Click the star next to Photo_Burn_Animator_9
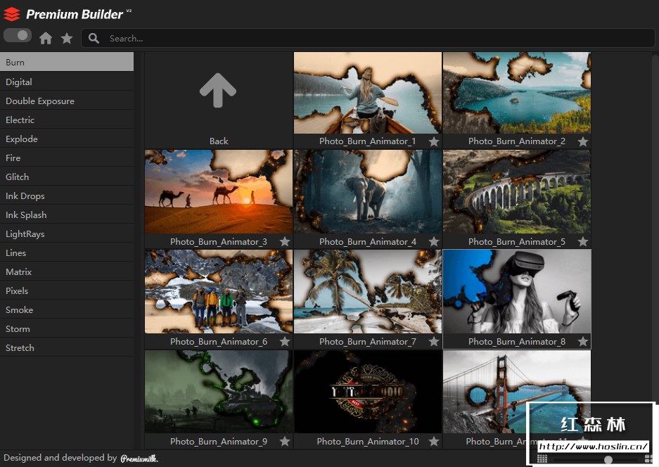659x467 pixels. 285,442
